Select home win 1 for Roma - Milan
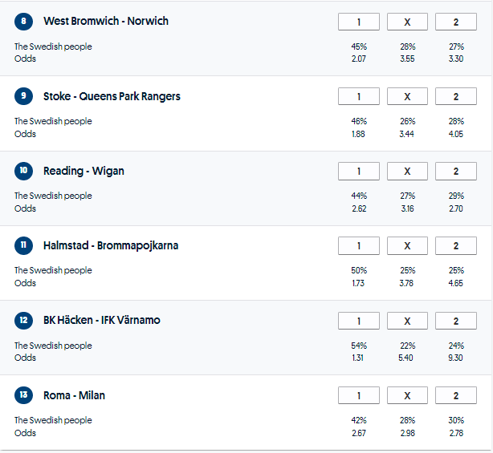 point(359,395)
